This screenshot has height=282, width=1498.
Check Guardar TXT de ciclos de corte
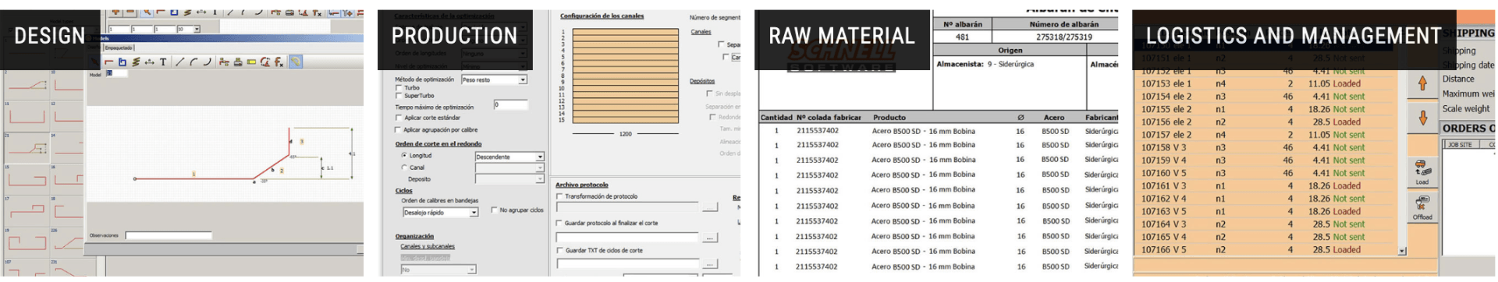coord(559,251)
